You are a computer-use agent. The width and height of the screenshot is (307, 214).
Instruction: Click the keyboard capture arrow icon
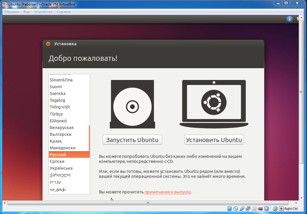(281, 209)
